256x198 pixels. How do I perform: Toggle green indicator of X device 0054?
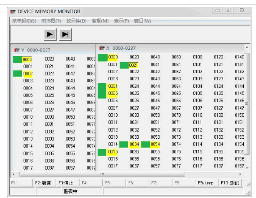pyautogui.click(x=146, y=144)
